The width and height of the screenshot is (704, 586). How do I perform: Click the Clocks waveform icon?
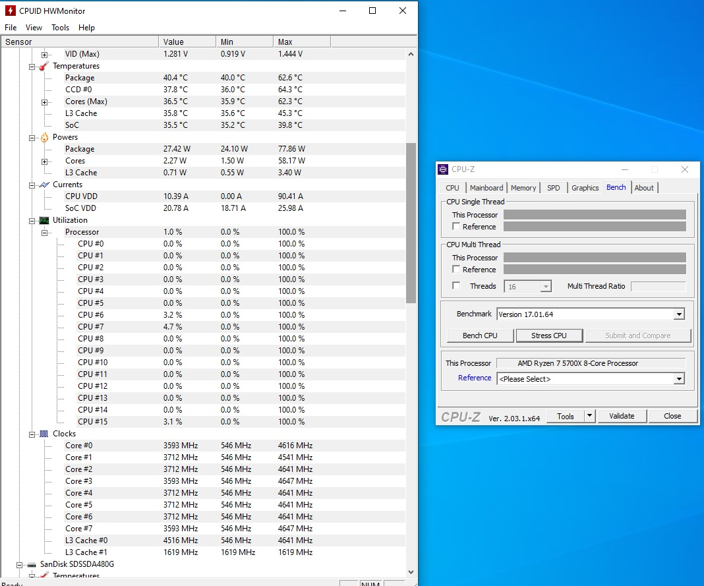click(x=44, y=434)
